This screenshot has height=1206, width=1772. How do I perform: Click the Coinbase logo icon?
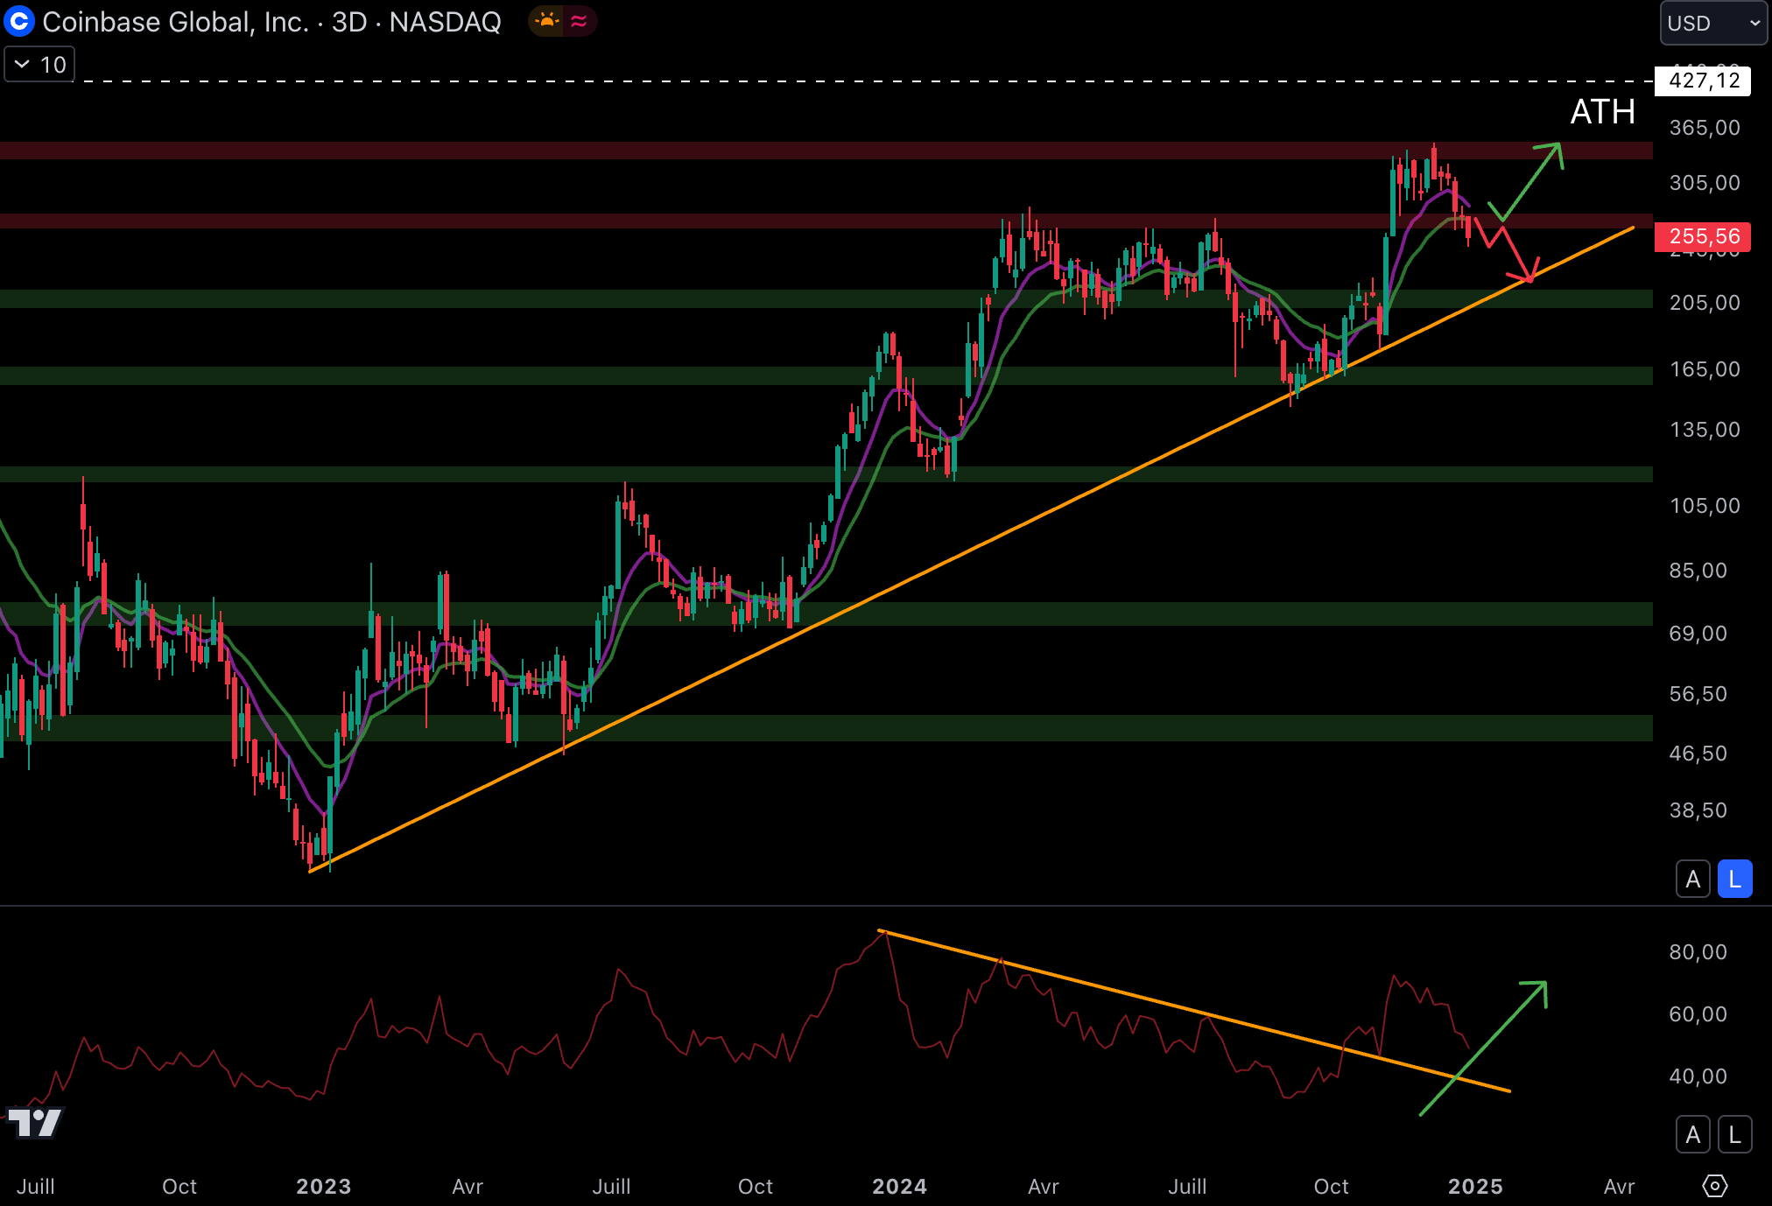click(19, 21)
